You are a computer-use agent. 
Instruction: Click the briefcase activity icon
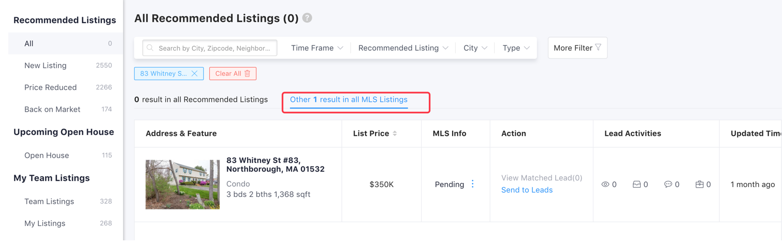pos(699,185)
